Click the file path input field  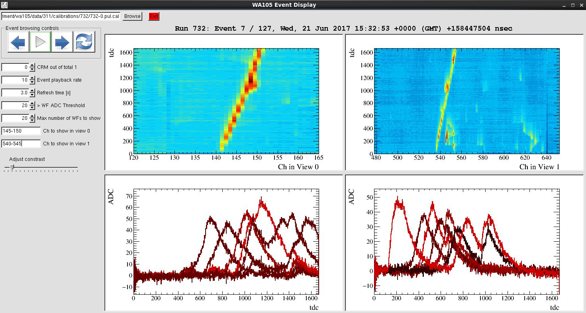coord(61,16)
